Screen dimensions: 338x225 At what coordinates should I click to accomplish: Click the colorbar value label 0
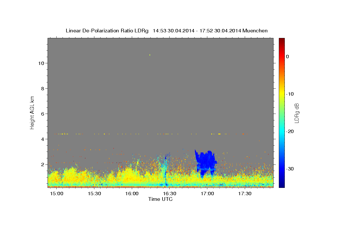pos(288,57)
